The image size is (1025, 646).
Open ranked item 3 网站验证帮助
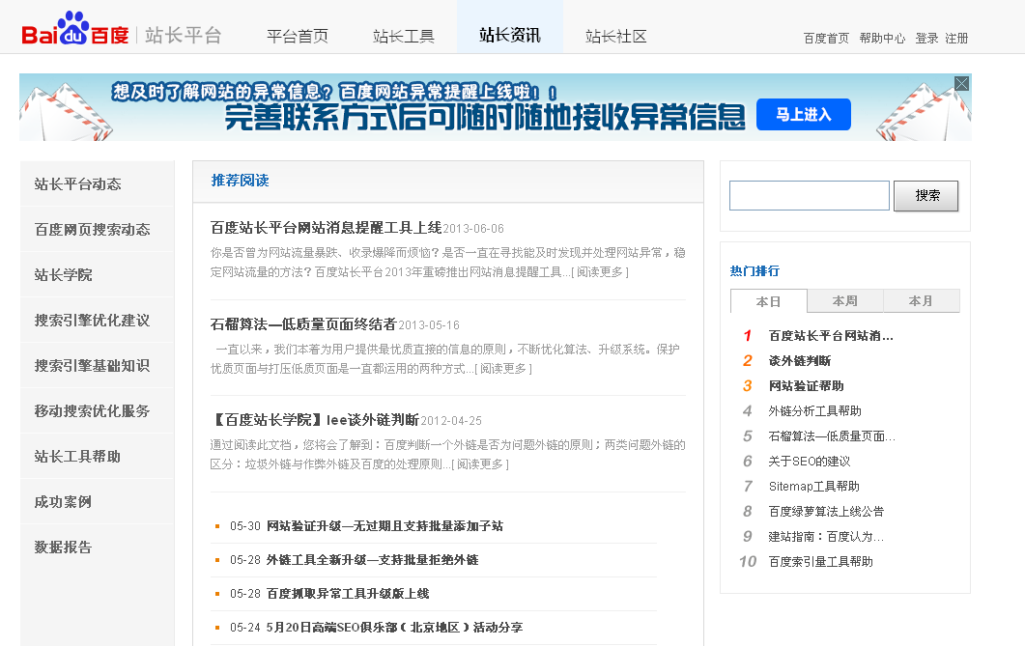[x=806, y=386]
